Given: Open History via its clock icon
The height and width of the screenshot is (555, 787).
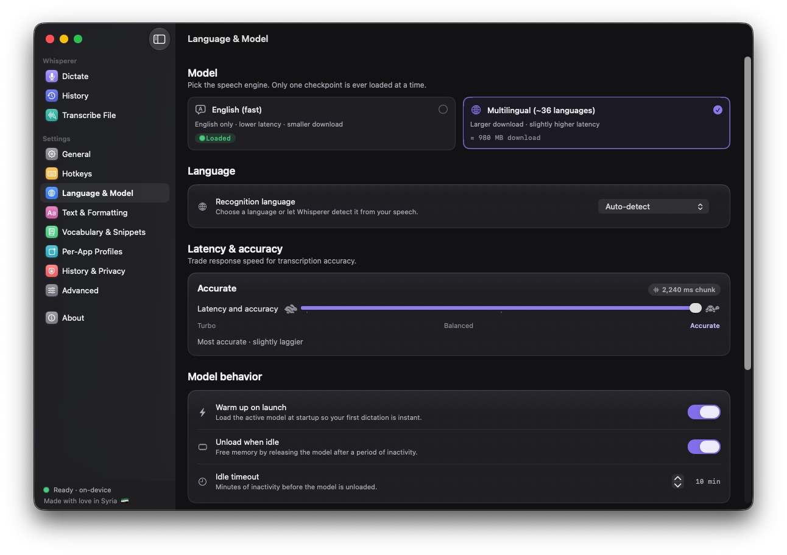Looking at the screenshot, I should tap(52, 96).
